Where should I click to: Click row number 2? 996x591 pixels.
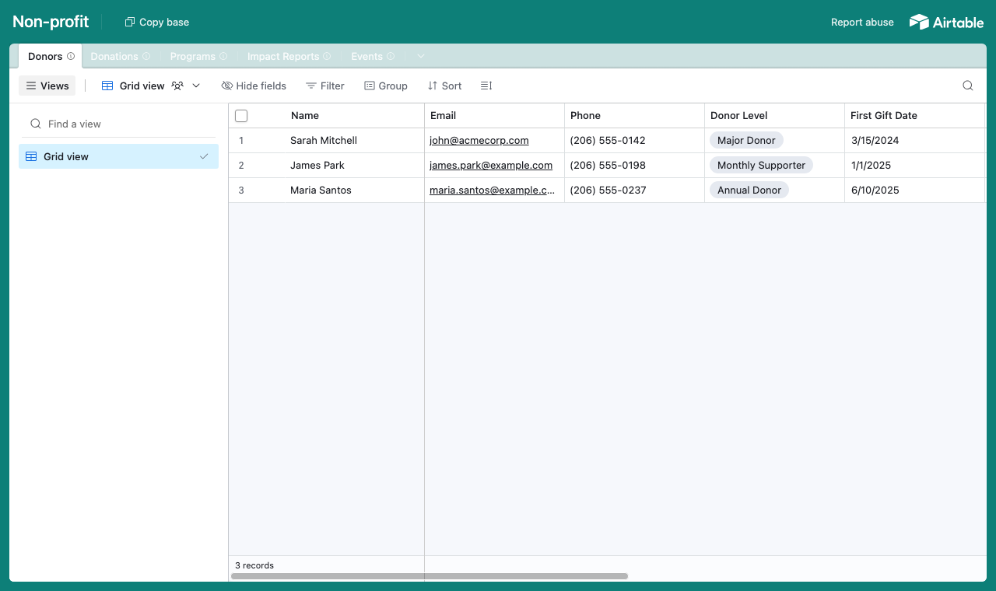tap(241, 166)
